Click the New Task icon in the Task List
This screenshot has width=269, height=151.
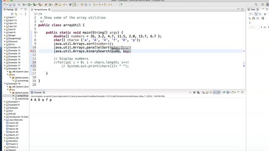[x=251, y=14]
